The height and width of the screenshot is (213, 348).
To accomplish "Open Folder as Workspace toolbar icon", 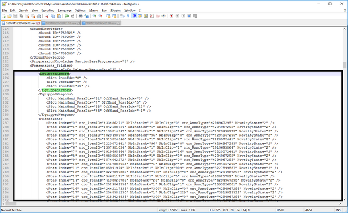I will 158,16.
